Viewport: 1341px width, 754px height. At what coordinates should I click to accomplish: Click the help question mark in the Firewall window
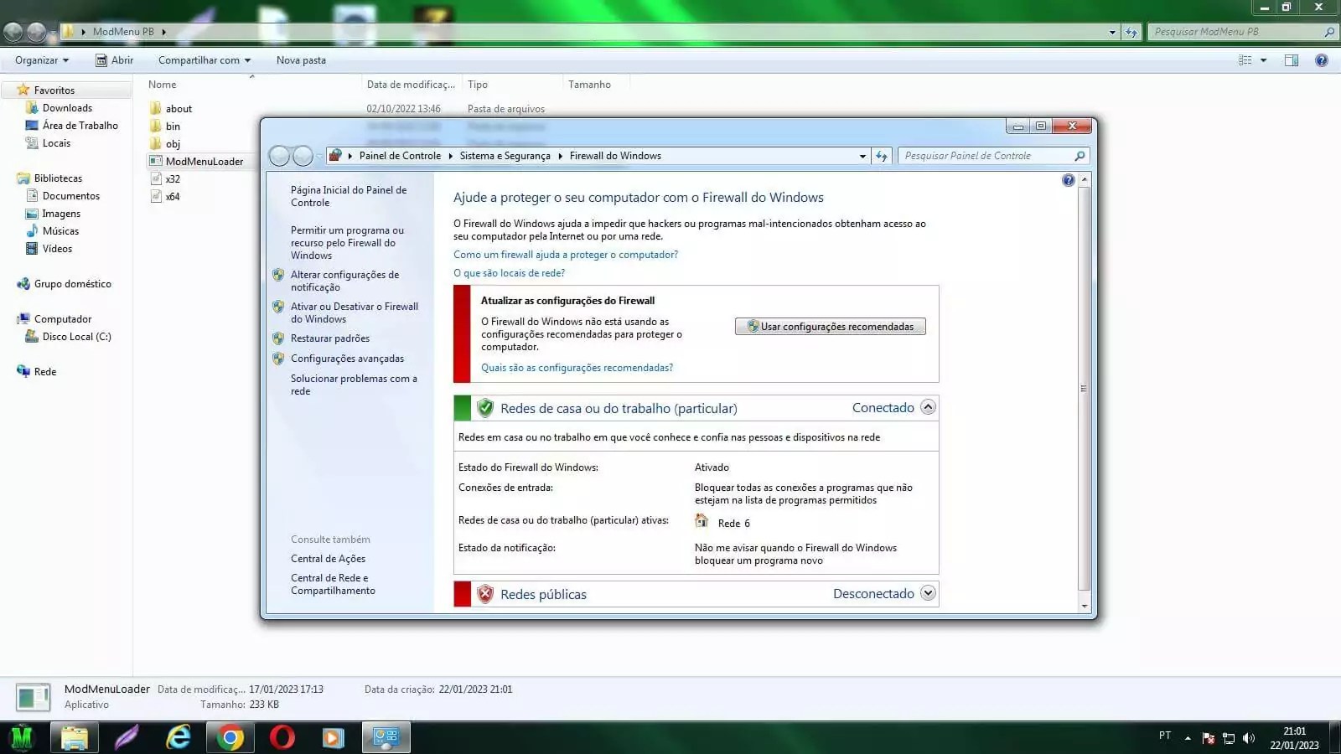tap(1068, 179)
